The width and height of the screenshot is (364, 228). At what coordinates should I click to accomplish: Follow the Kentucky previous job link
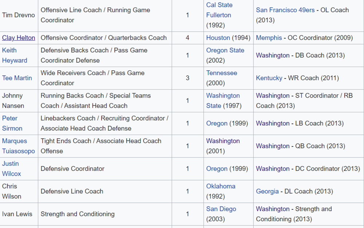(269, 78)
